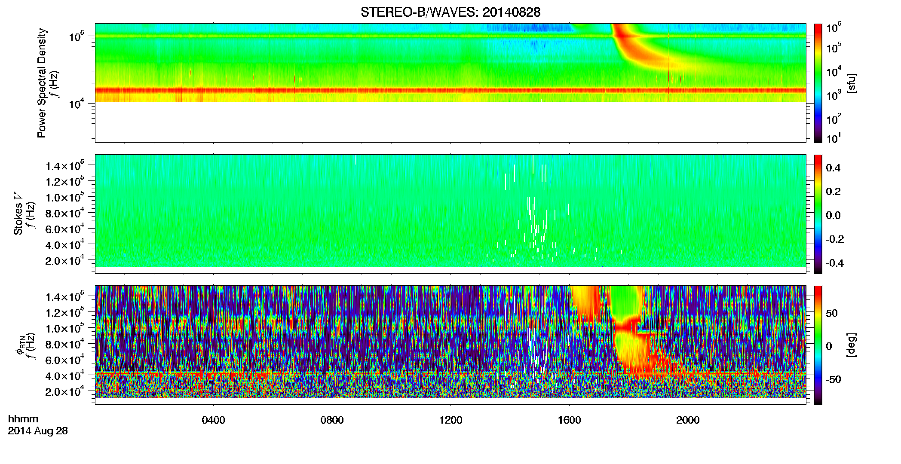Click the 2000 time tick label
Screen dimensions: 901x464
point(688,420)
